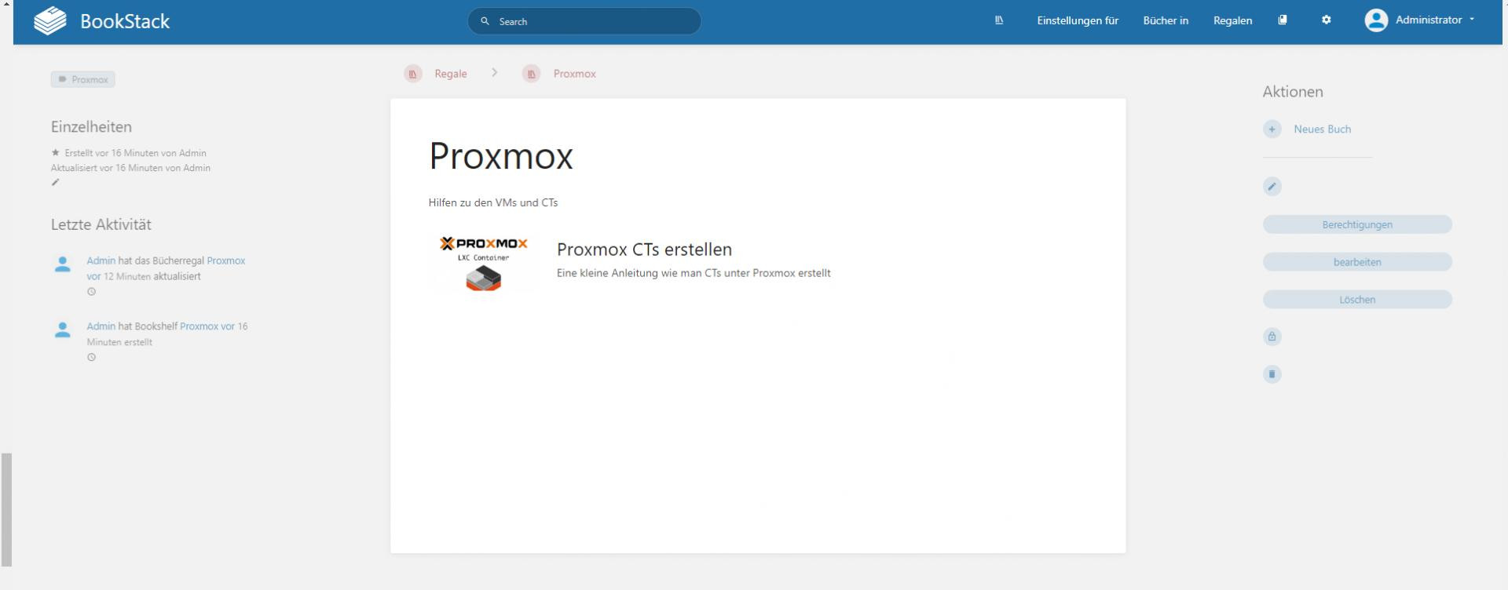Go to Regale in the breadcrumb

pos(451,74)
